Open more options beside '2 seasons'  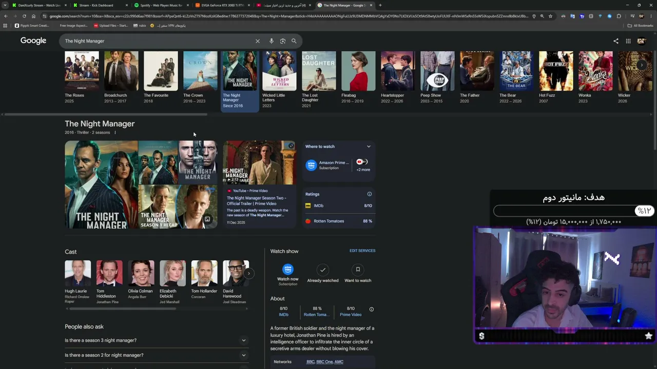(x=115, y=133)
